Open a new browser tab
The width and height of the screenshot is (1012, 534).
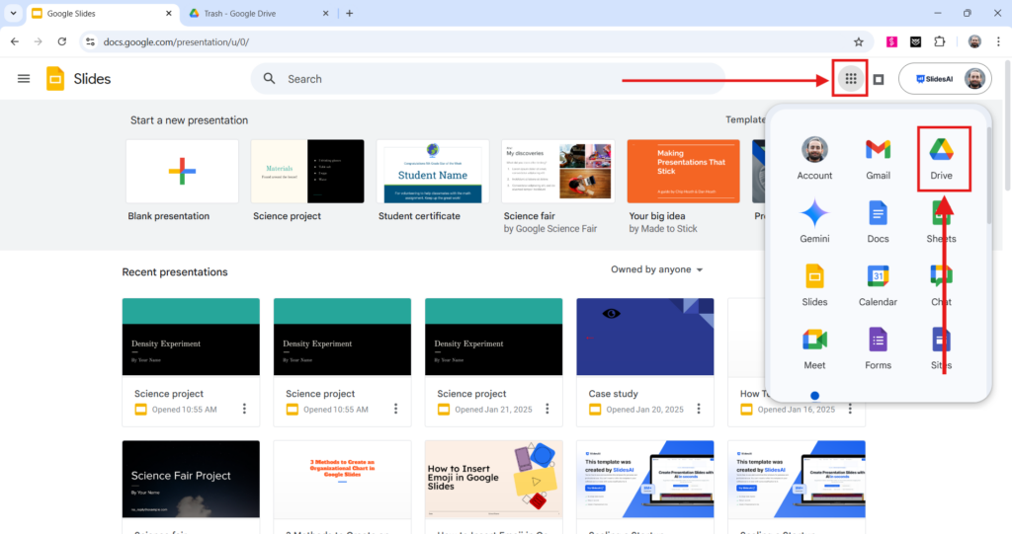point(349,14)
